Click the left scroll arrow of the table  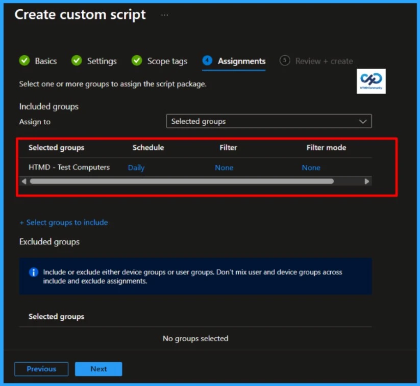coord(24,181)
